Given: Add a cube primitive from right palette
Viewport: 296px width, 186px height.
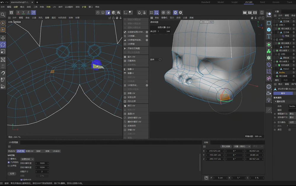Looking at the screenshot, I should (269, 30).
